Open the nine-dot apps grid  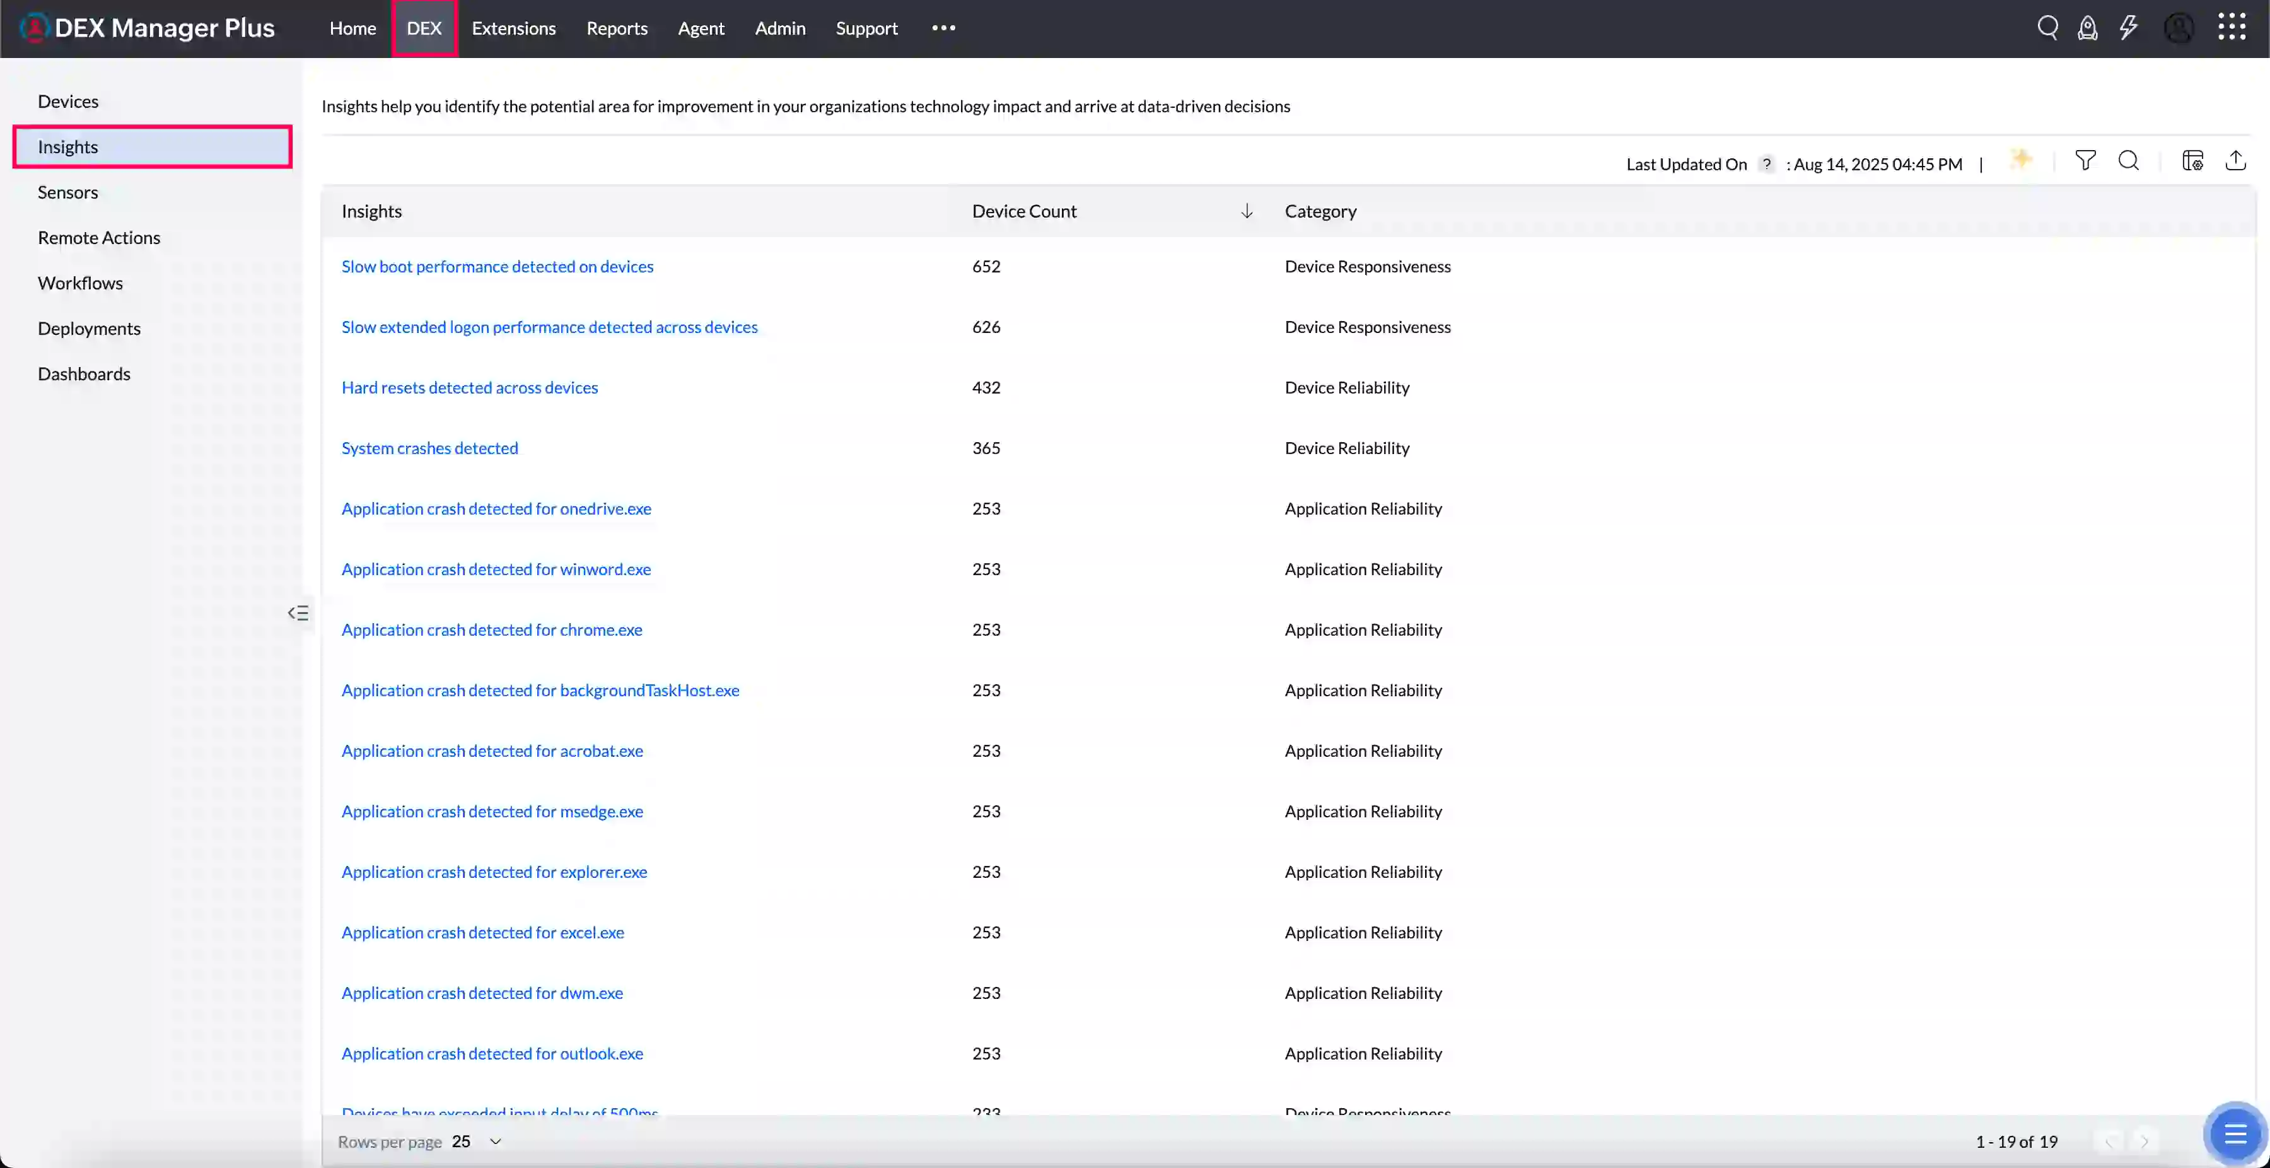(2232, 27)
